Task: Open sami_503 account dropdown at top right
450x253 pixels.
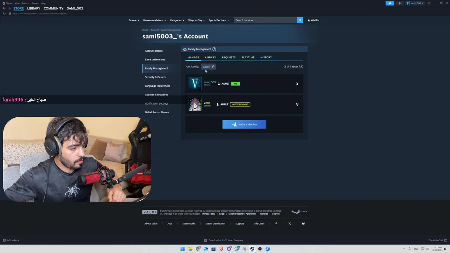Action: (x=415, y=3)
